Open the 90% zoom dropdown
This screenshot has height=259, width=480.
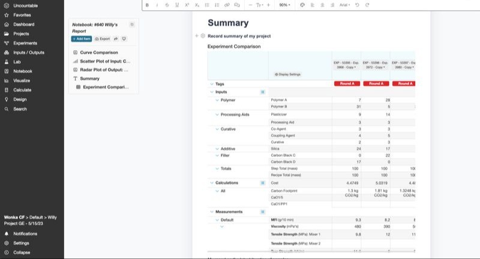click(284, 5)
